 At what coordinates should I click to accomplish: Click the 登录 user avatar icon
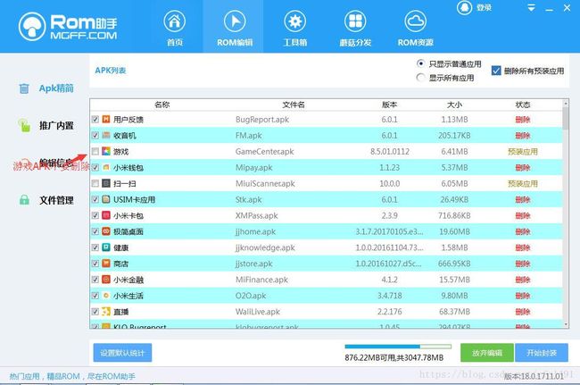point(464,7)
